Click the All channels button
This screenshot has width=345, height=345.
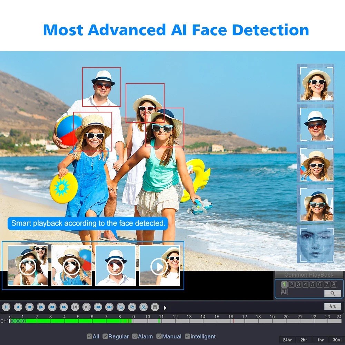click(285, 292)
